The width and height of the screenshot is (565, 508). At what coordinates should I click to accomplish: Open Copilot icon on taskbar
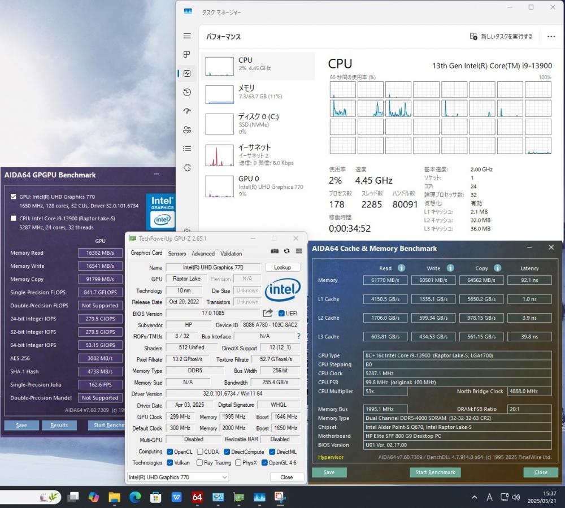click(94, 497)
